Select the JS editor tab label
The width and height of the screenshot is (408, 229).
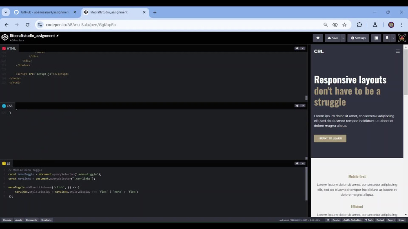point(6,164)
